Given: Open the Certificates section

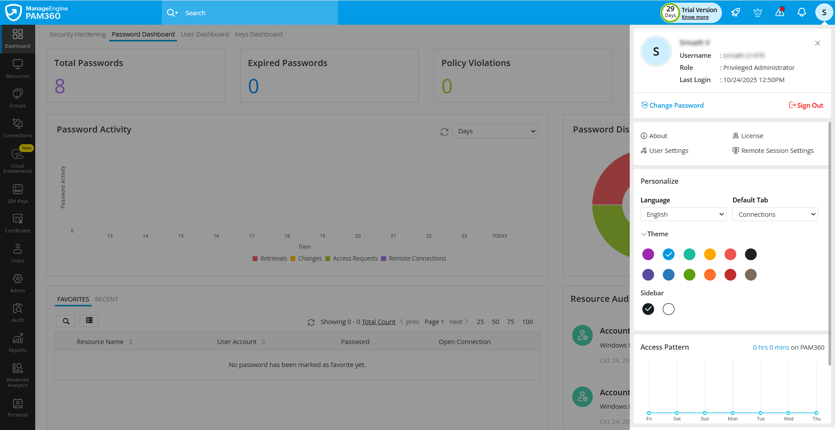Looking at the screenshot, I should 17,222.
